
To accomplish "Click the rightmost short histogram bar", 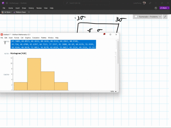I will click(x=61, y=86).
